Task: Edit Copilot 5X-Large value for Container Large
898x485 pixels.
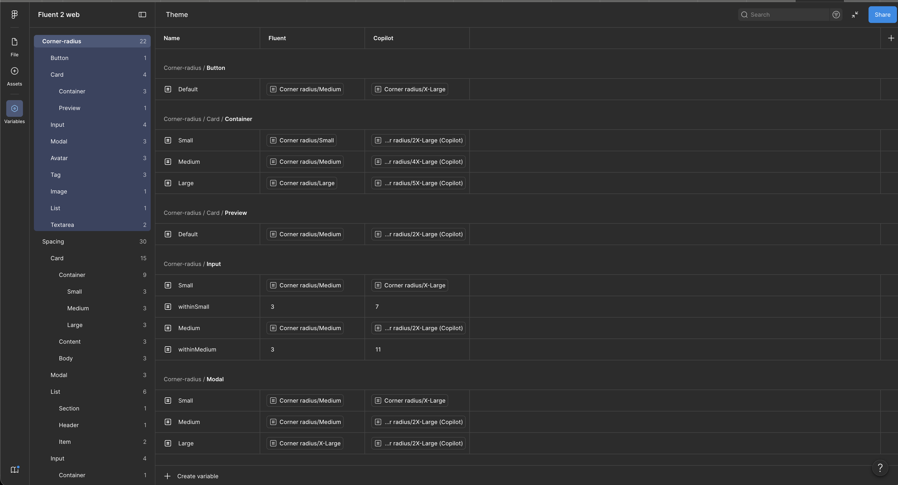Action: pos(418,183)
